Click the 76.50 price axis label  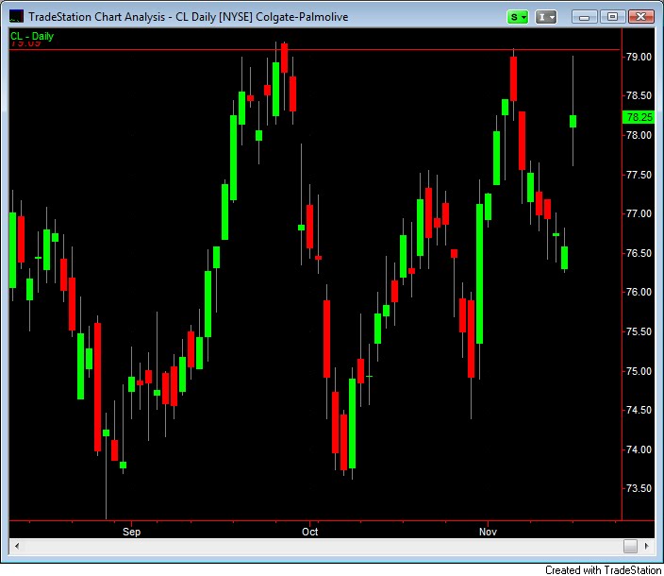pos(639,253)
